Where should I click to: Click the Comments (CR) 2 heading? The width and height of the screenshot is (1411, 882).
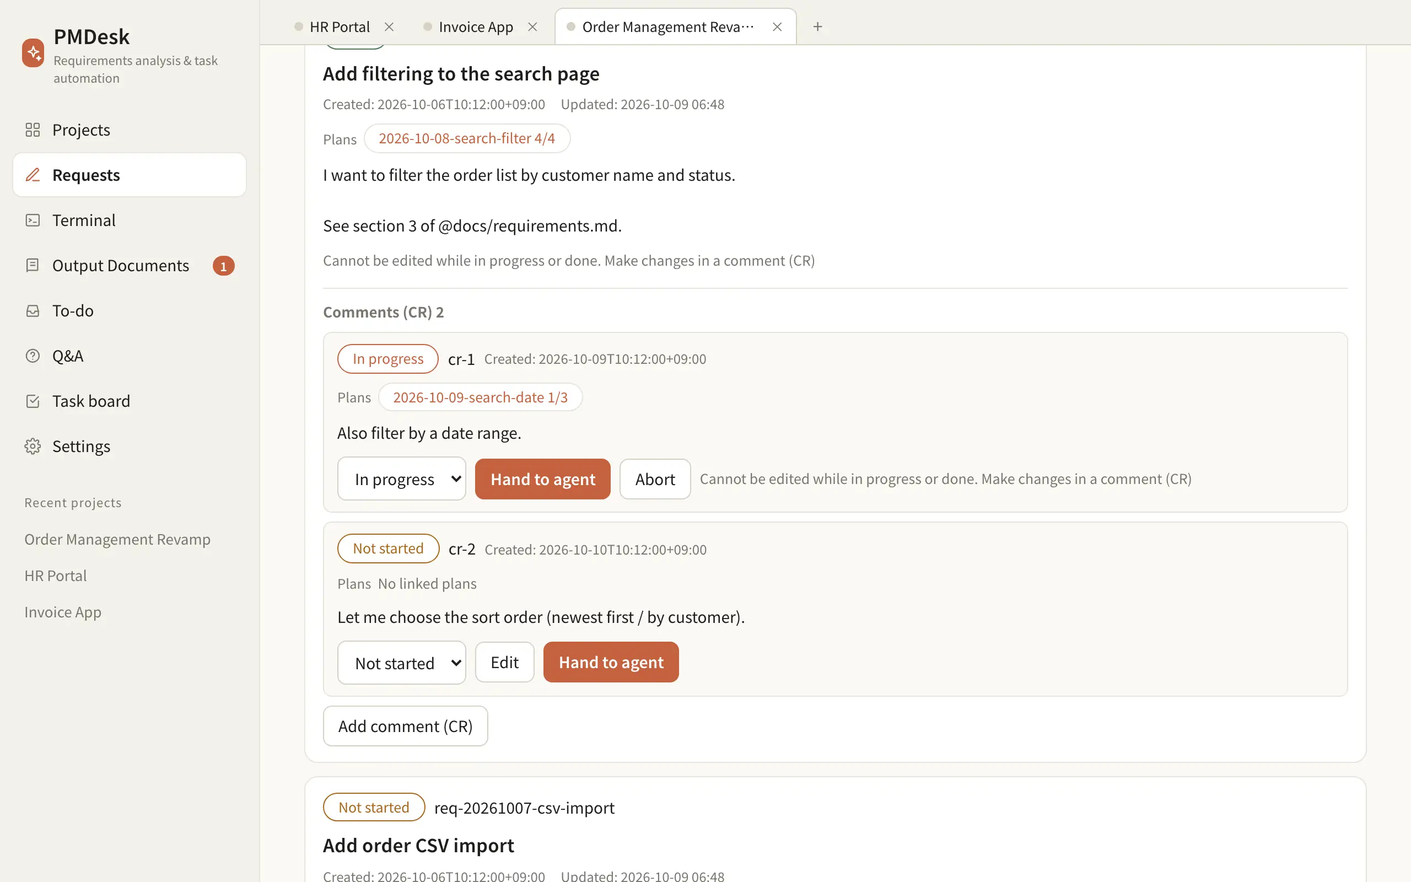click(384, 312)
